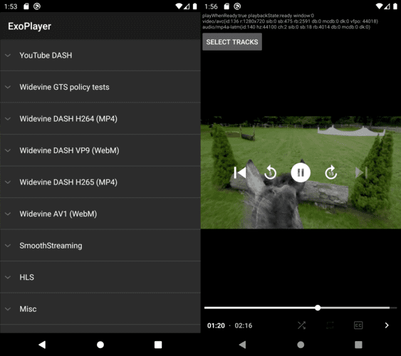Skip to previous track icon
Screen dimensions: 401x356
point(240,172)
